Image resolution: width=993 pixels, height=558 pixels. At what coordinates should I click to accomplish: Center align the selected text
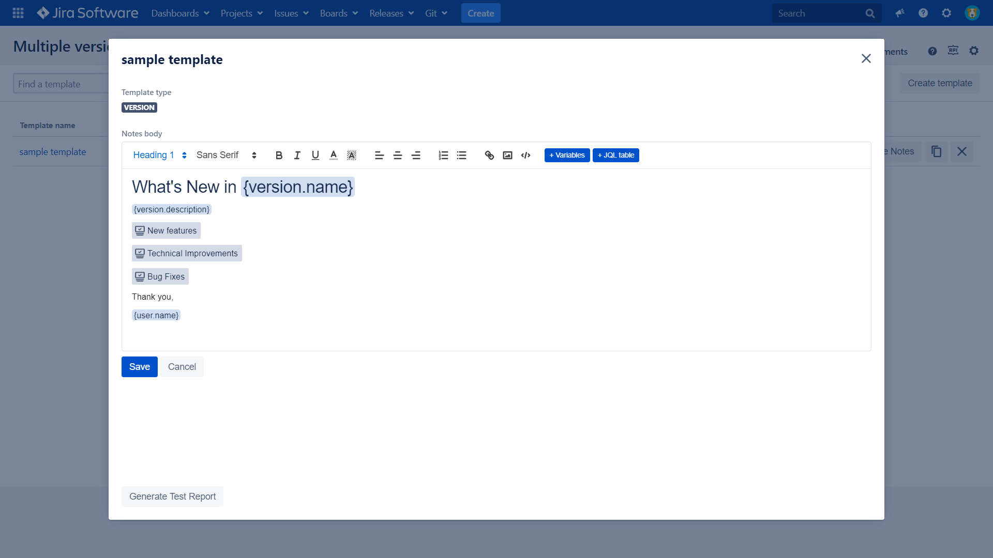pos(398,155)
